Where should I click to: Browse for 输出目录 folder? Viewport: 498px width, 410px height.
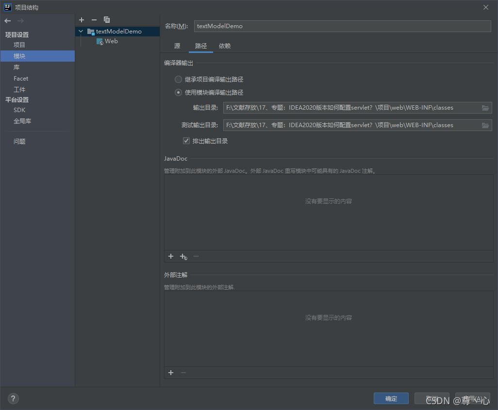[485, 108]
